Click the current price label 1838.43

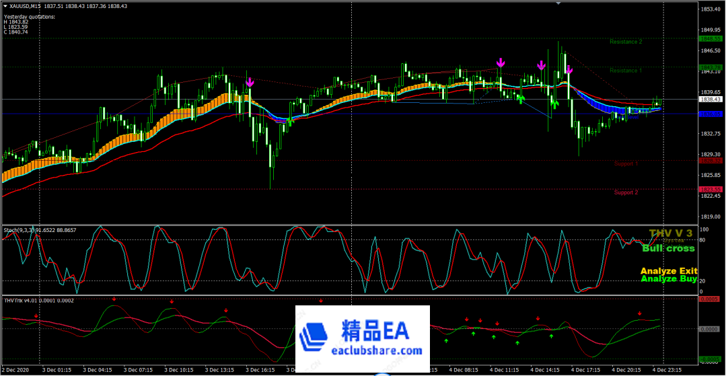pos(711,100)
